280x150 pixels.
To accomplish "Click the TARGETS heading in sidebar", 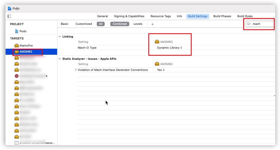I will [17, 38].
